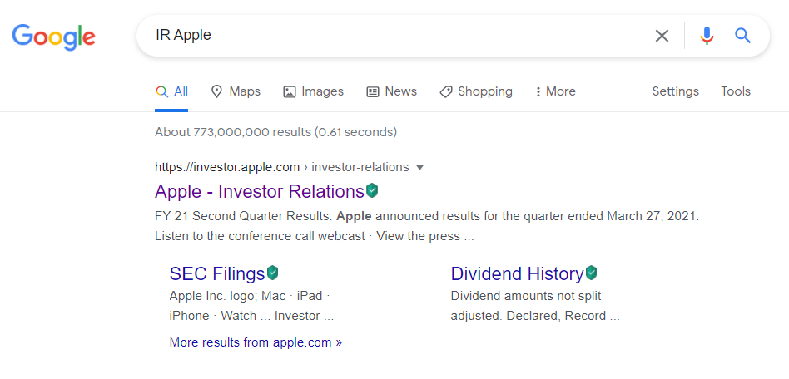
Task: Click the FY 21 Second Quarter Results snippet
Action: click(428, 226)
